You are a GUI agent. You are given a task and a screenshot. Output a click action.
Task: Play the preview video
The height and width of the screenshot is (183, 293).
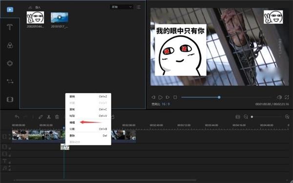click(160, 97)
